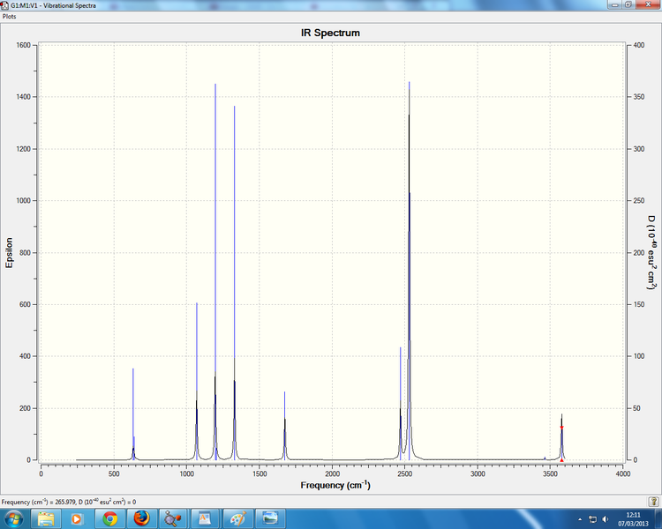The image size is (662, 529).
Task: Click the 'IR Spectrum' chart title
Action: [x=330, y=33]
